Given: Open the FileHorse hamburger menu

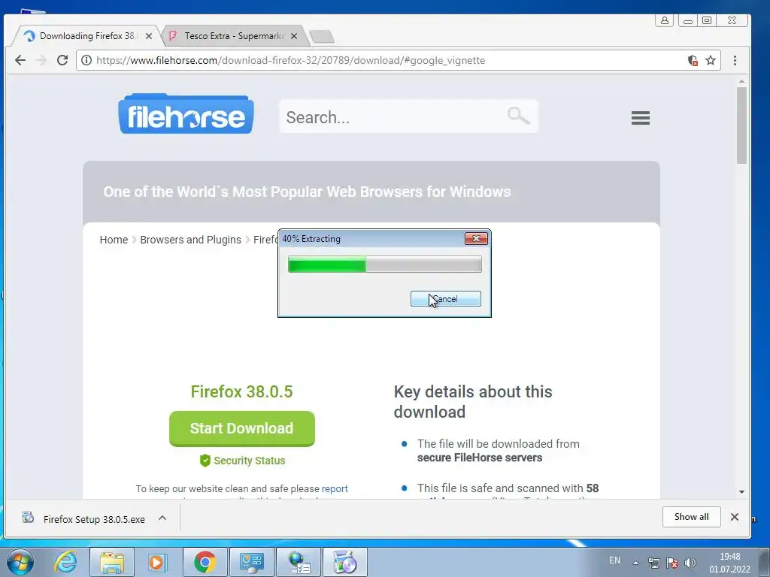Looking at the screenshot, I should [641, 118].
